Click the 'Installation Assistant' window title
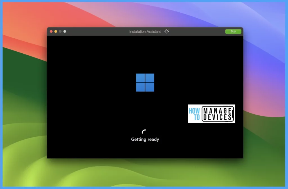Viewport: 288px width, 189px height. pos(145,31)
